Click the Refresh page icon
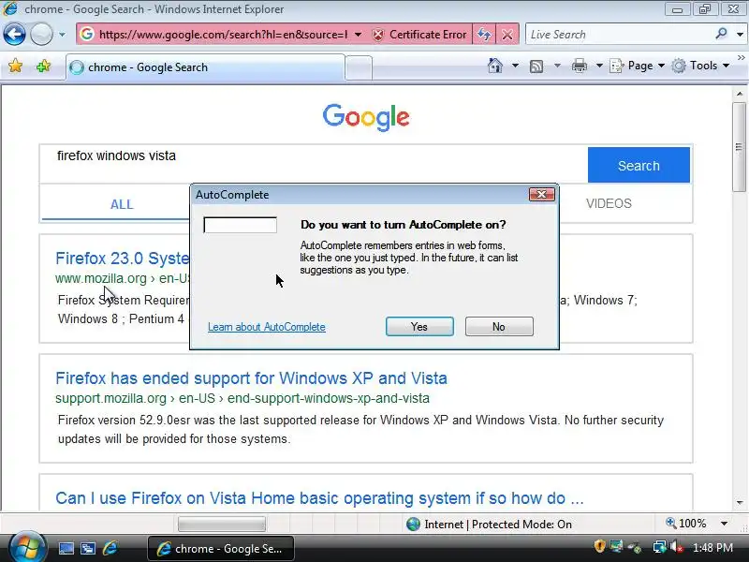The width and height of the screenshot is (749, 562). coord(484,35)
